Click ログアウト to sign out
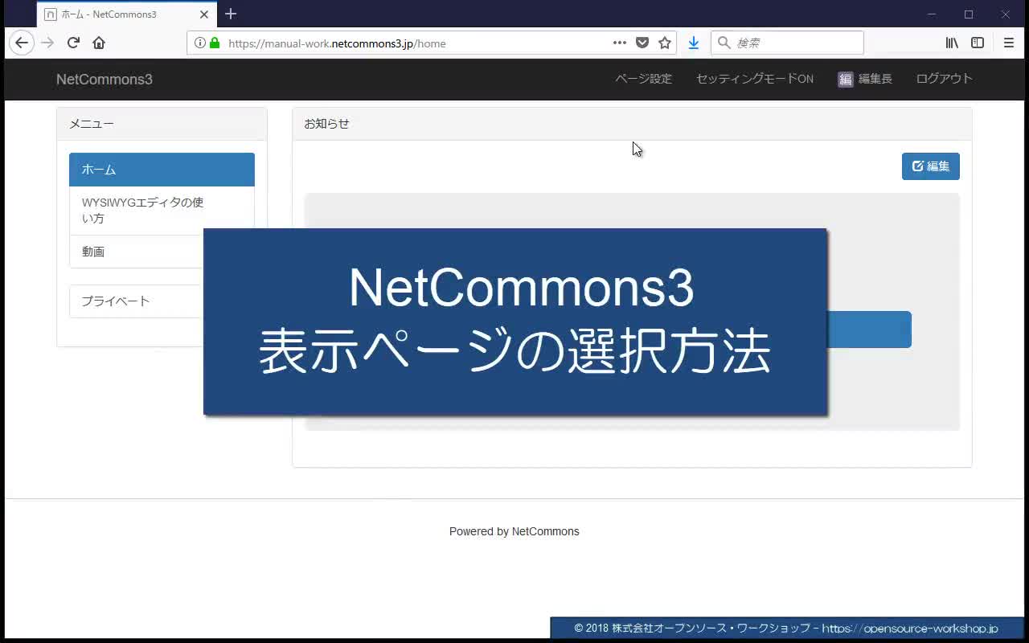This screenshot has width=1029, height=643. (x=945, y=79)
